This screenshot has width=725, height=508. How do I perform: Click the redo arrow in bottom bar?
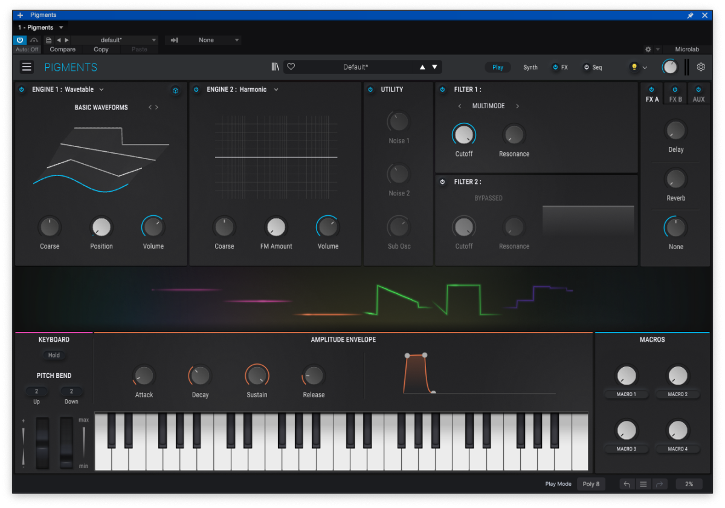[x=659, y=484]
